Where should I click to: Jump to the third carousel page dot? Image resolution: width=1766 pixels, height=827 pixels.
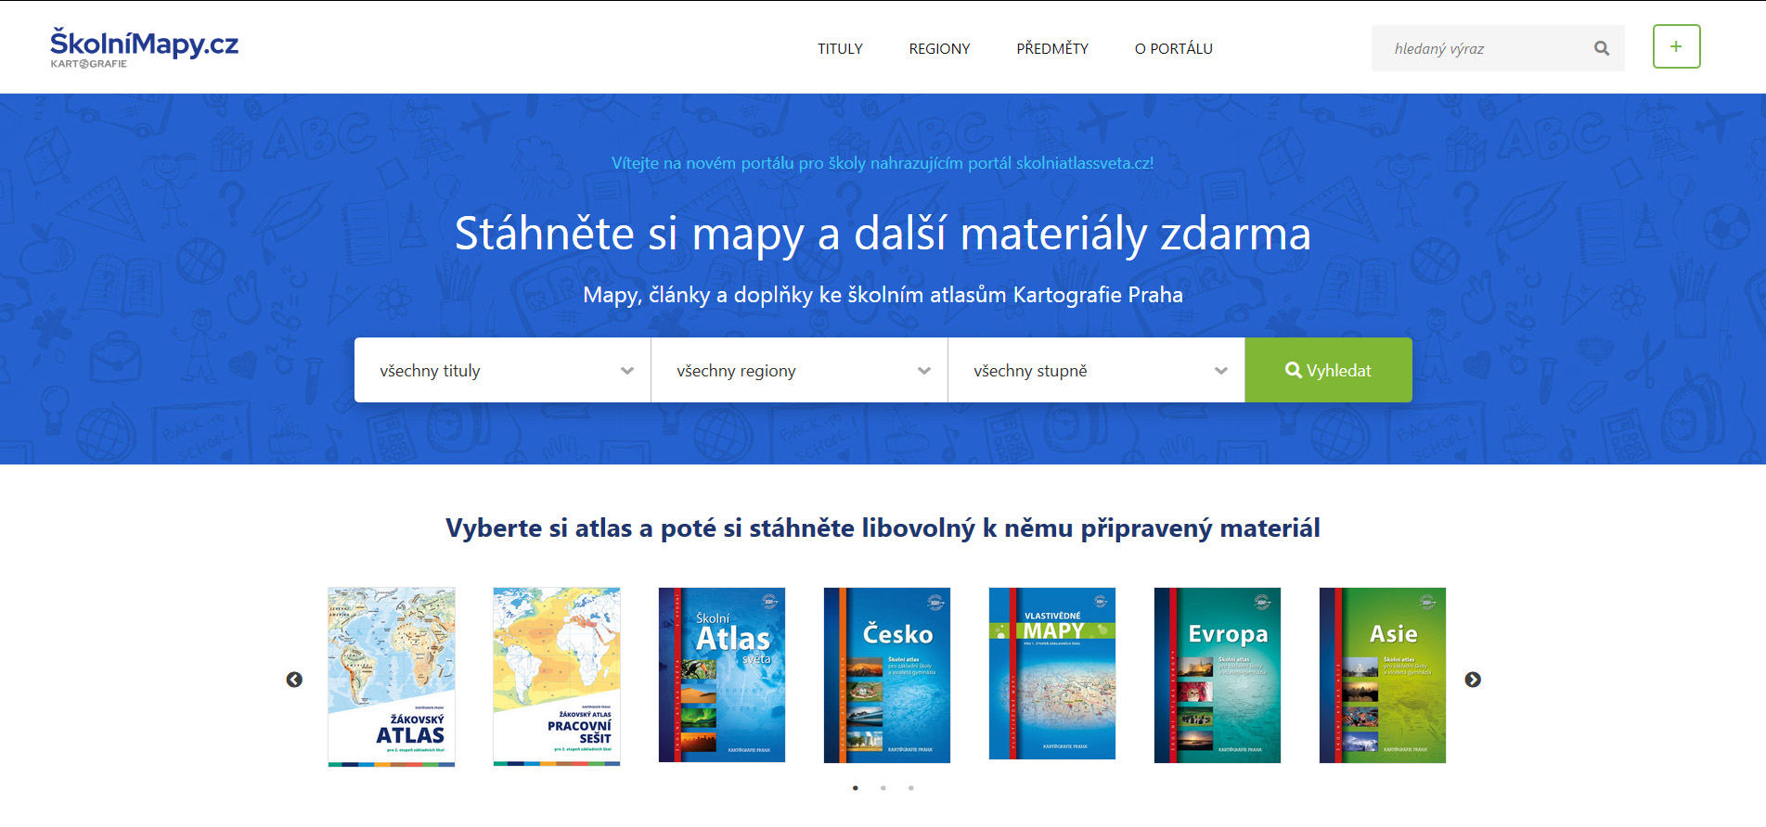click(x=910, y=788)
